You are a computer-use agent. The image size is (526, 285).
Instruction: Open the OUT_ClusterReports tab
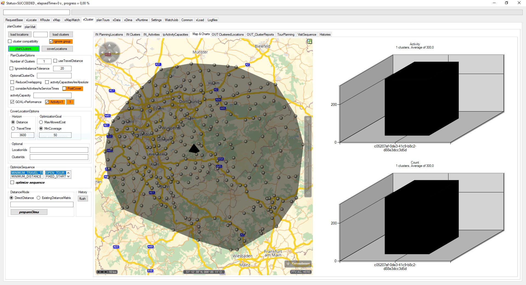[x=260, y=35]
